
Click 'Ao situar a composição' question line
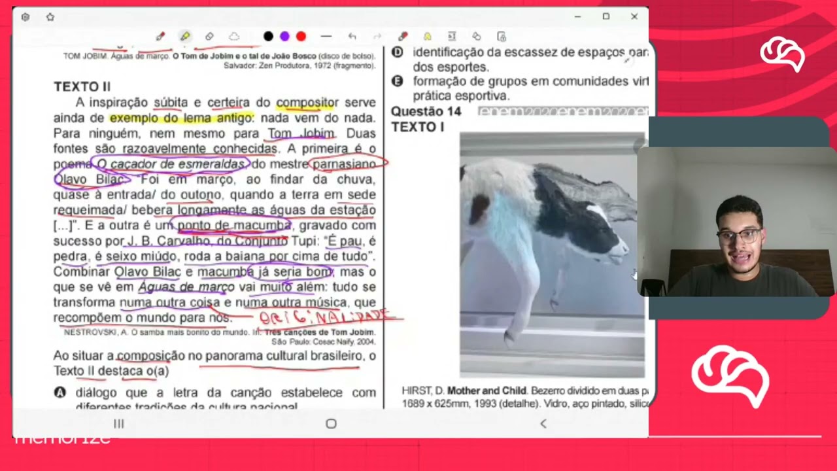tap(214, 356)
